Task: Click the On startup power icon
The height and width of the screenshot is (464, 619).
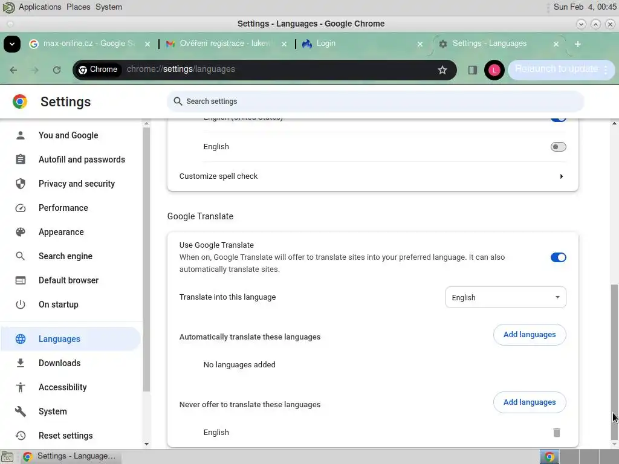Action: (x=21, y=304)
